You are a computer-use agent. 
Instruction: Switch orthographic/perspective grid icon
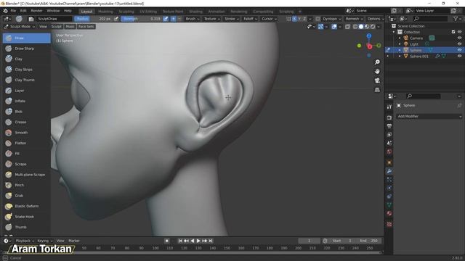[377, 90]
